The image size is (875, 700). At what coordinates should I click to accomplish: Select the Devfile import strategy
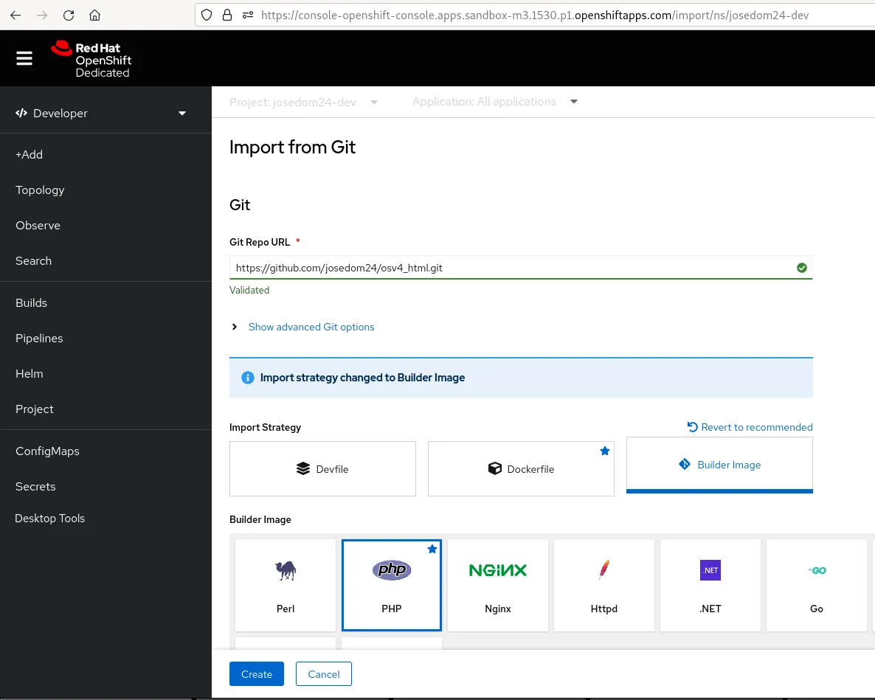coord(322,468)
